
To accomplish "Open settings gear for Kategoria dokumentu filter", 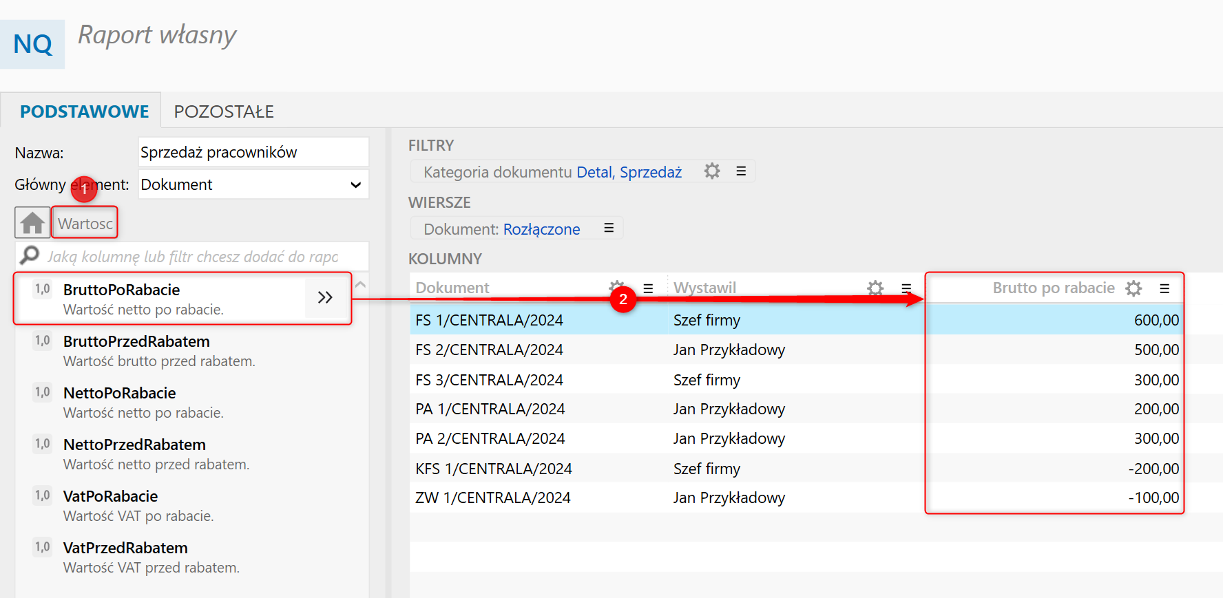I will 712,171.
